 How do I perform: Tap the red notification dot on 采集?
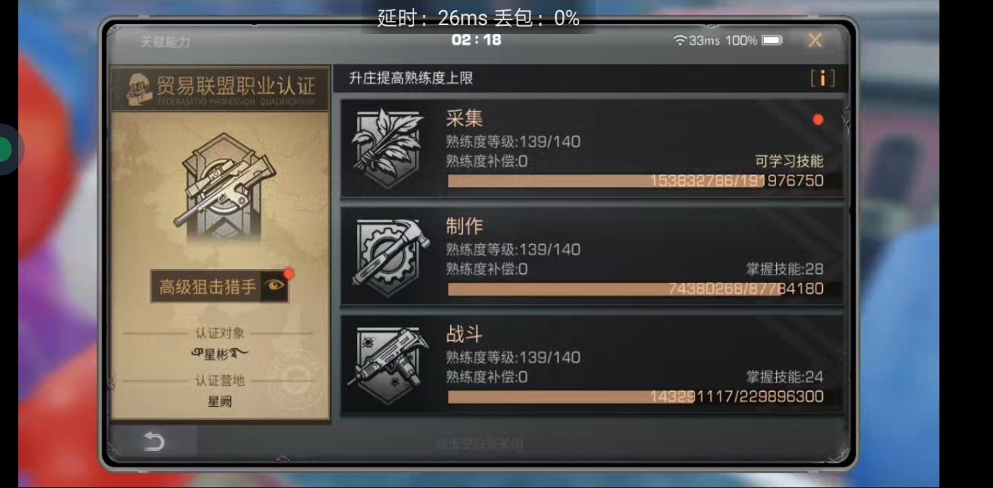pyautogui.click(x=818, y=120)
